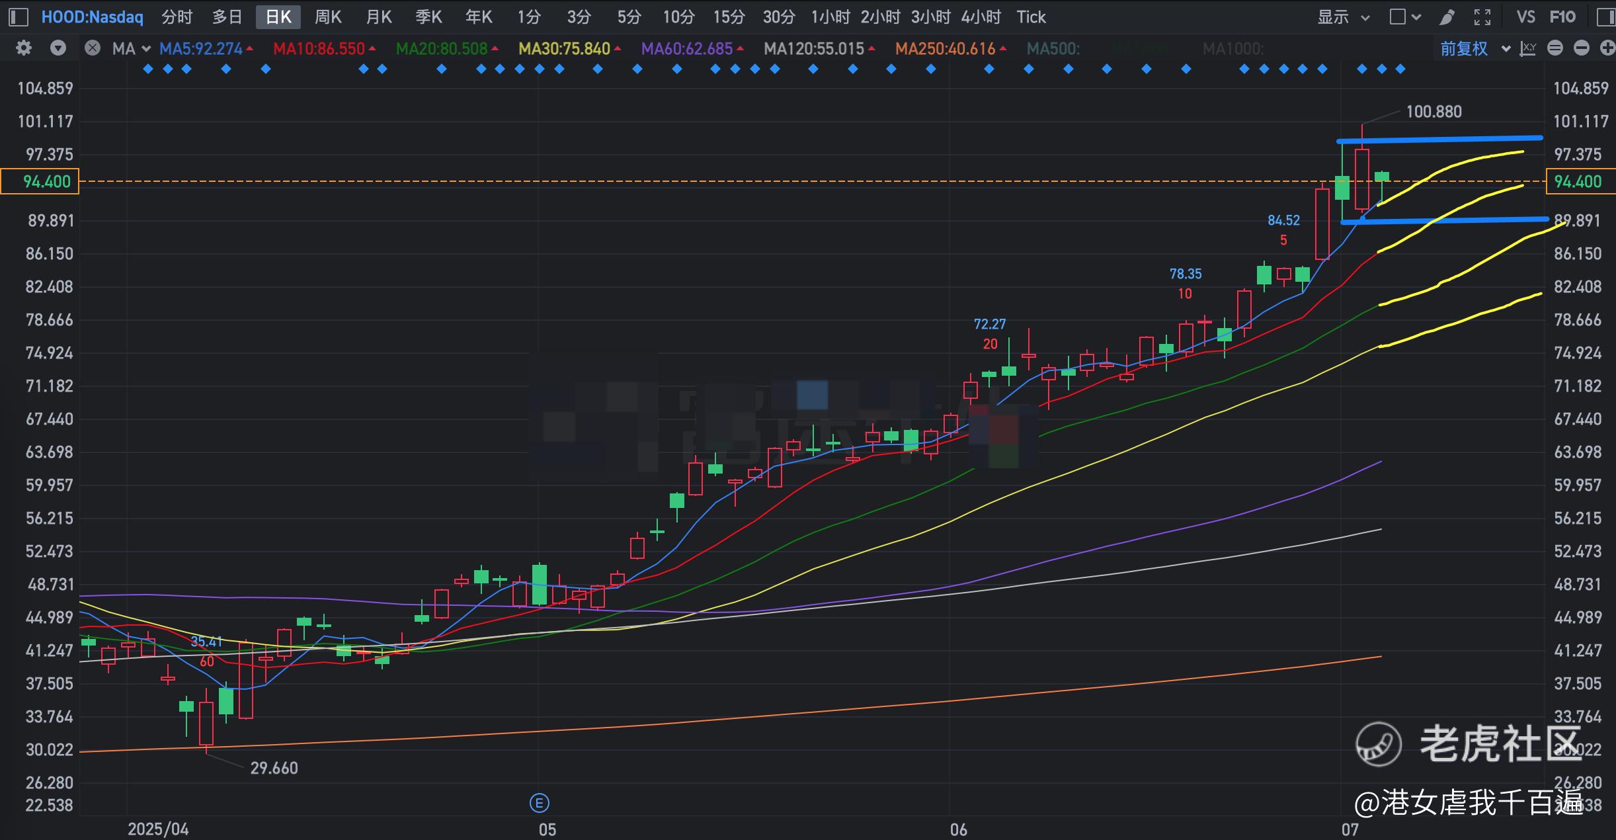This screenshot has width=1616, height=840.
Task: Click the 29.660 low price label
Action: point(274,768)
